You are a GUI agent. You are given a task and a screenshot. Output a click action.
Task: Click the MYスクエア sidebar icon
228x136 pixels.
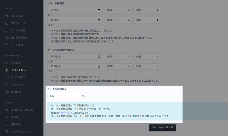point(7,16)
